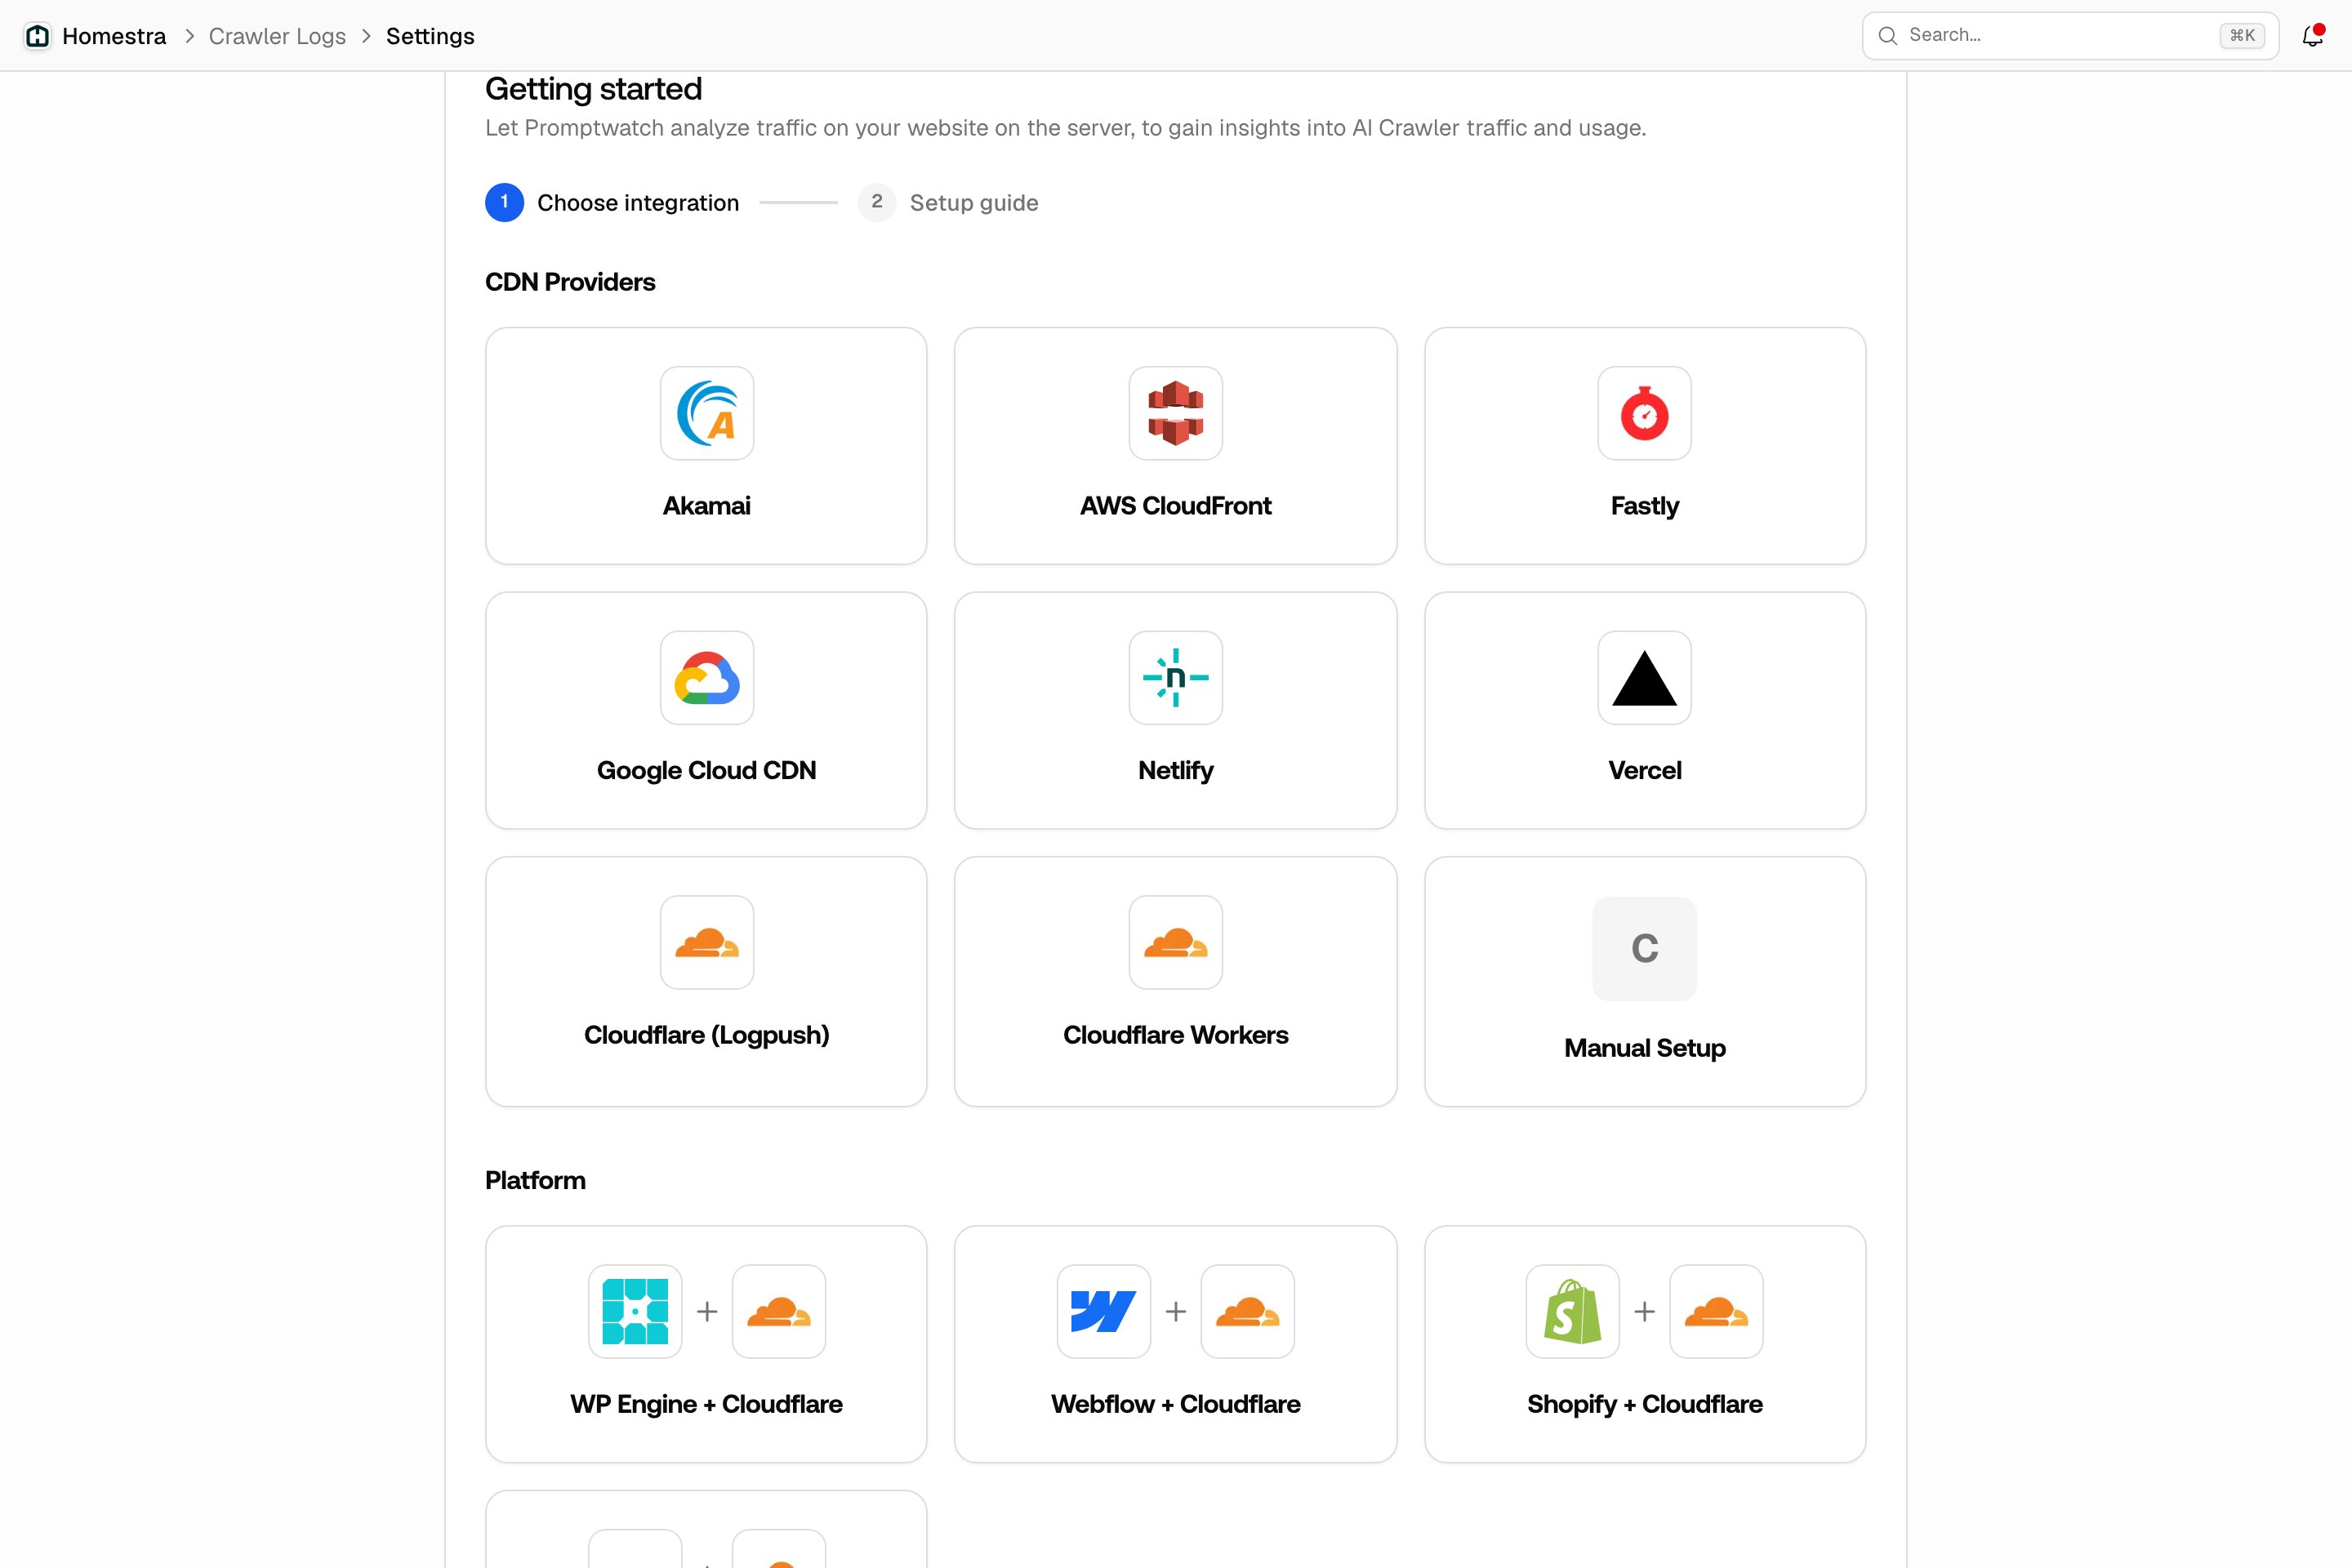
Task: Click the ⌘K shortcut badge
Action: [x=2242, y=36]
